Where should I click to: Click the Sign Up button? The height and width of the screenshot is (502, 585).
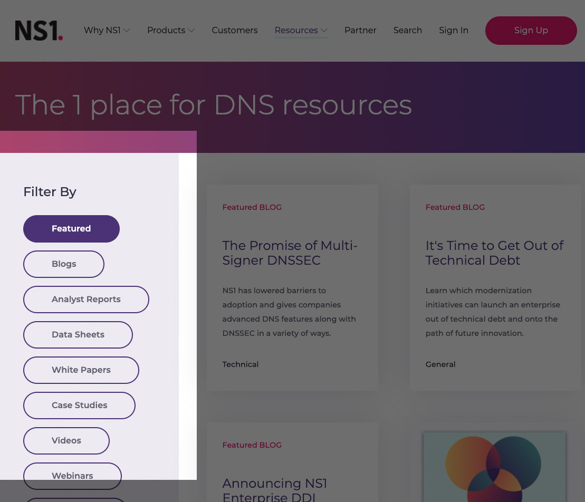point(531,31)
